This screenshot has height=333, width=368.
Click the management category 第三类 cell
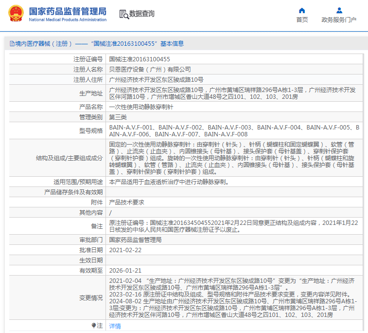pyautogui.click(x=118, y=117)
